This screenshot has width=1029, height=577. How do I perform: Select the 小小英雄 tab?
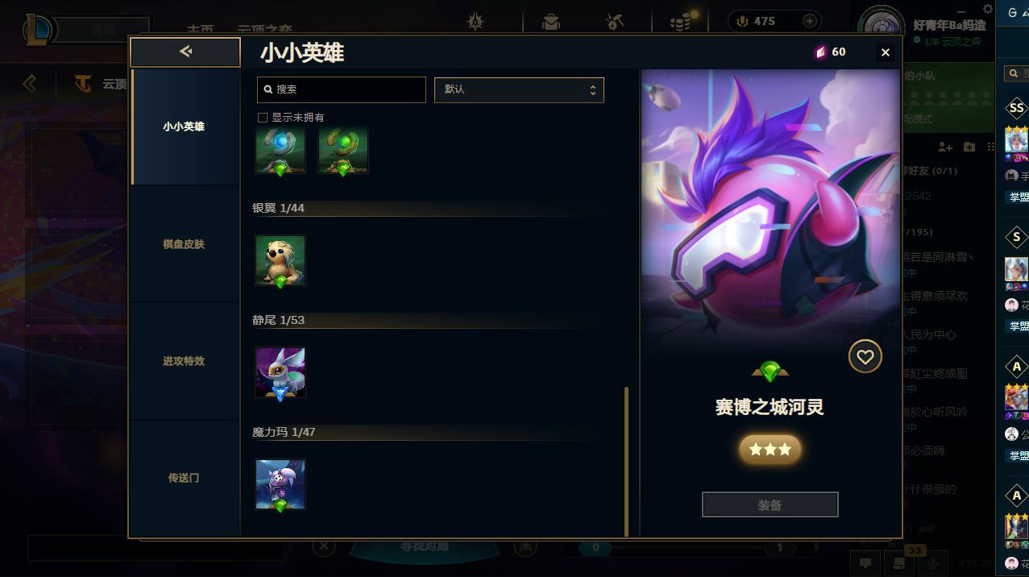[184, 127]
